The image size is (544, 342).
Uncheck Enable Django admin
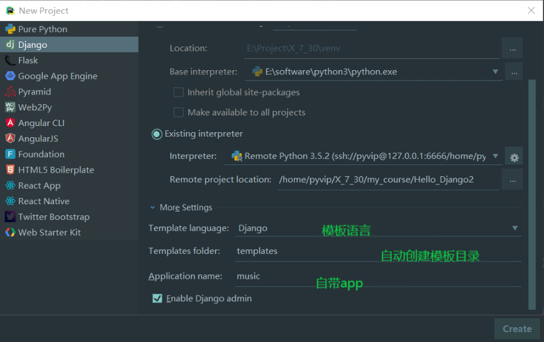[x=157, y=299]
